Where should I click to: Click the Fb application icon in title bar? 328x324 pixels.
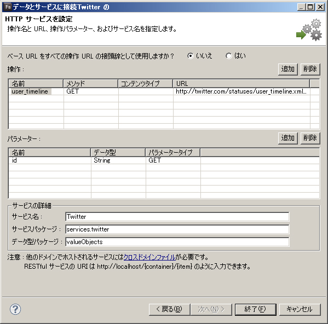pyautogui.click(x=8, y=7)
